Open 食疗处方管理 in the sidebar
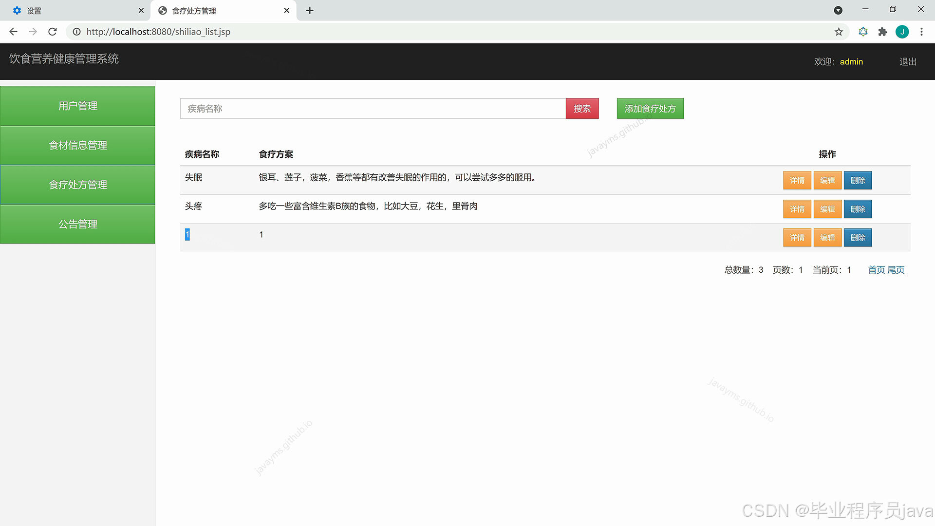This screenshot has width=935, height=526. (x=77, y=185)
